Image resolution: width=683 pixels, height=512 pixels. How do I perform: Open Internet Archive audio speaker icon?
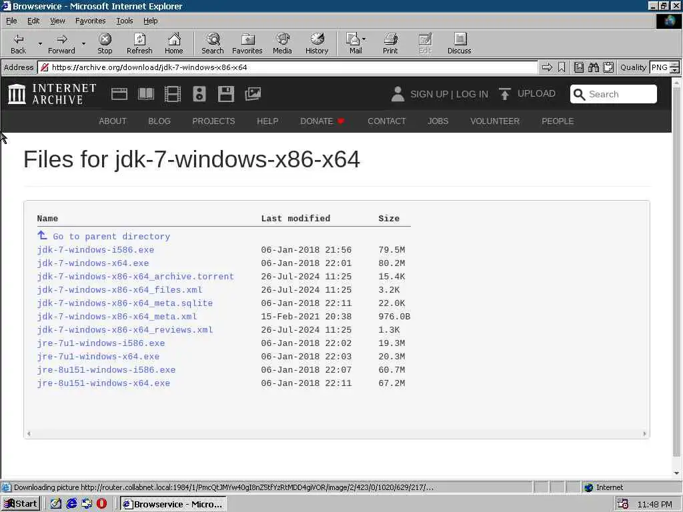click(x=199, y=94)
